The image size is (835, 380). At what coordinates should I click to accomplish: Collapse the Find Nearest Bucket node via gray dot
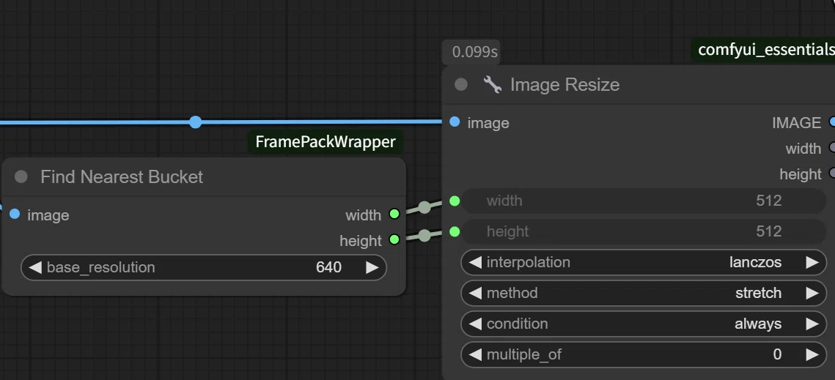(21, 176)
